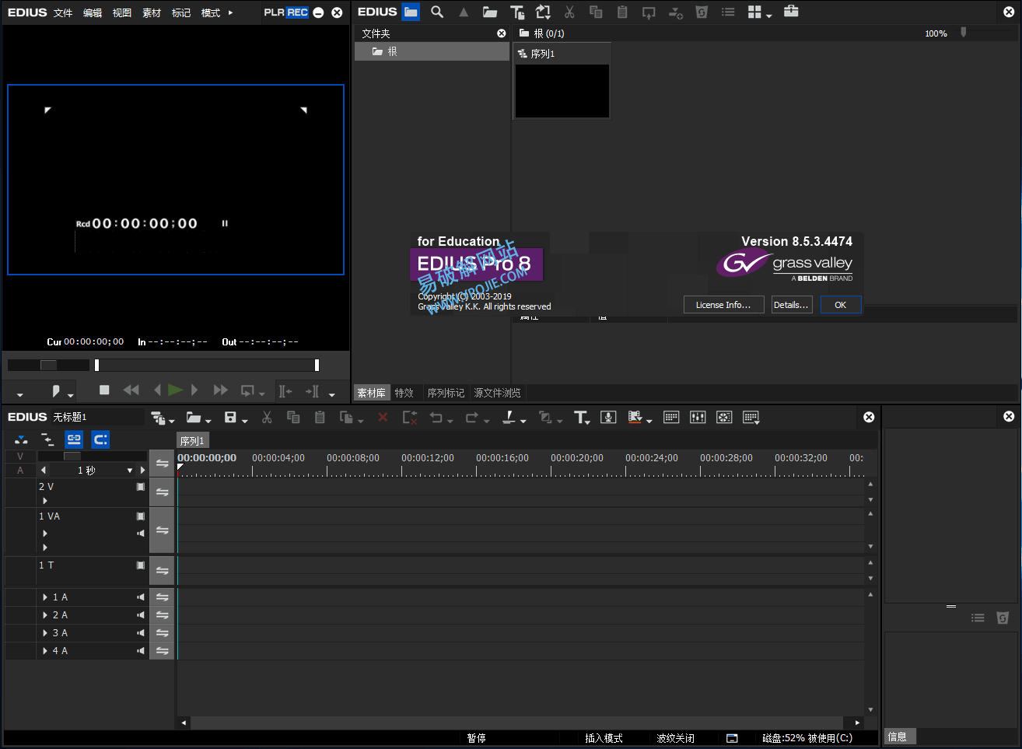Image resolution: width=1022 pixels, height=749 pixels.
Task: Click the save project disk icon
Action: pyautogui.click(x=230, y=418)
